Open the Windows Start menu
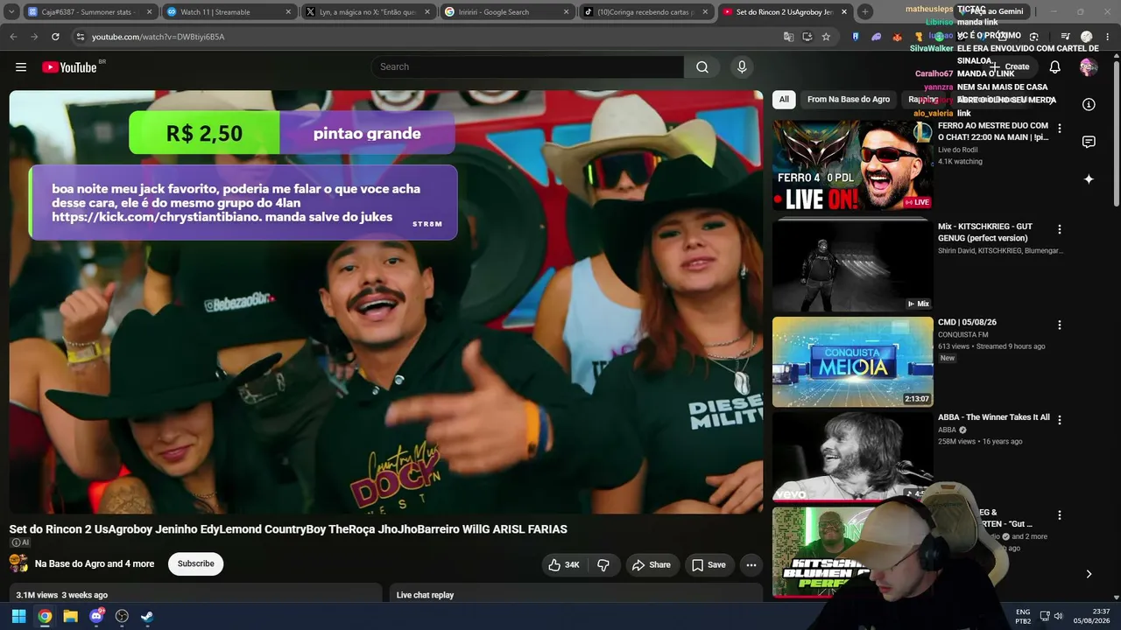 18,616
